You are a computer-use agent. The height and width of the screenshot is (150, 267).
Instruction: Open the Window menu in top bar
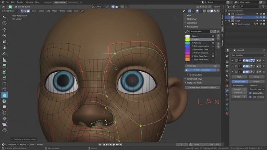[29, 2]
